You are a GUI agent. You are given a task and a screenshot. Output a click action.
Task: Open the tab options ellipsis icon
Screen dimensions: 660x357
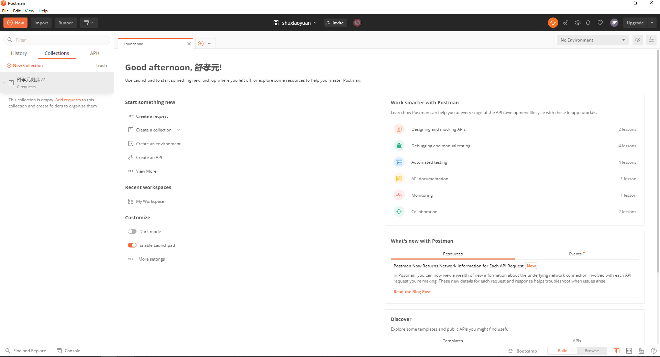click(211, 44)
